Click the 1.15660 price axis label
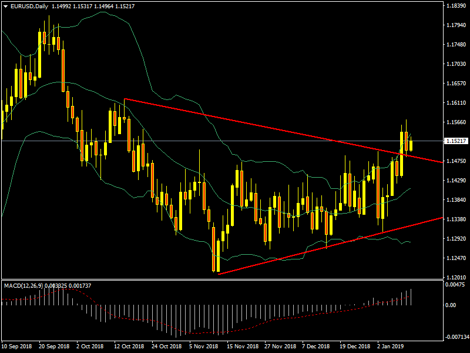The height and width of the screenshot is (353, 470). point(456,122)
